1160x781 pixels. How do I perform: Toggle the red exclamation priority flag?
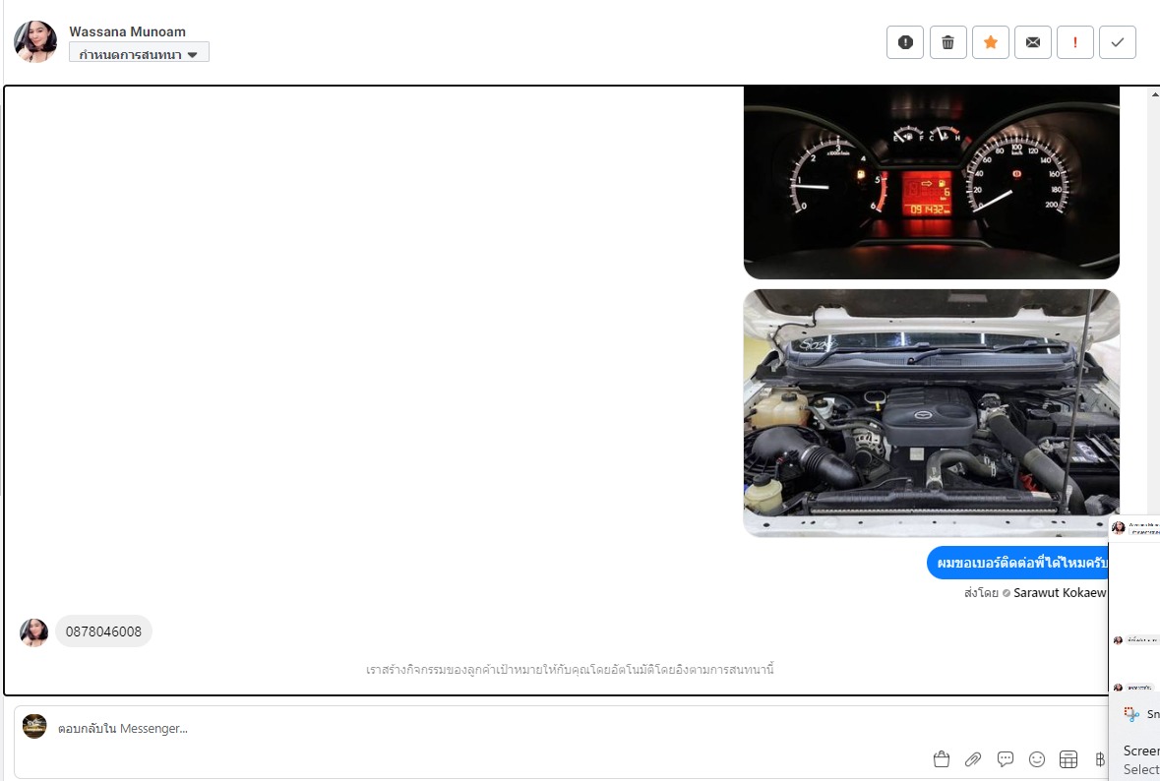(x=1074, y=42)
